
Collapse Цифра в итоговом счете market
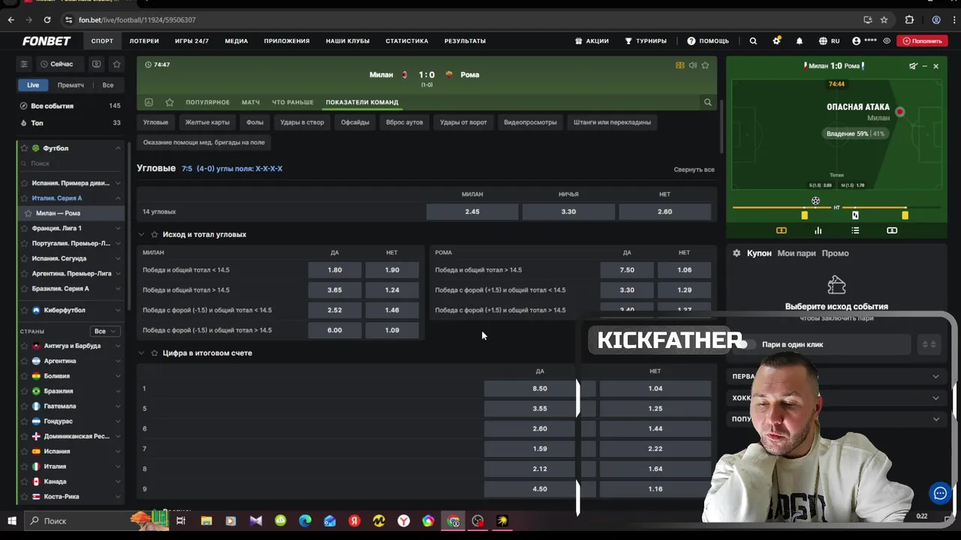coord(141,353)
